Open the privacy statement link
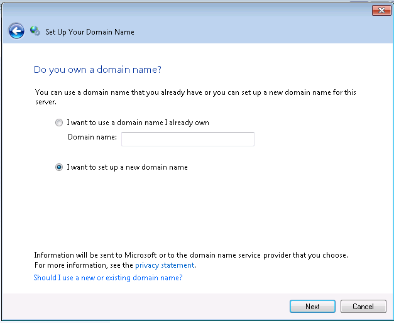The width and height of the screenshot is (394, 323). [x=164, y=265]
